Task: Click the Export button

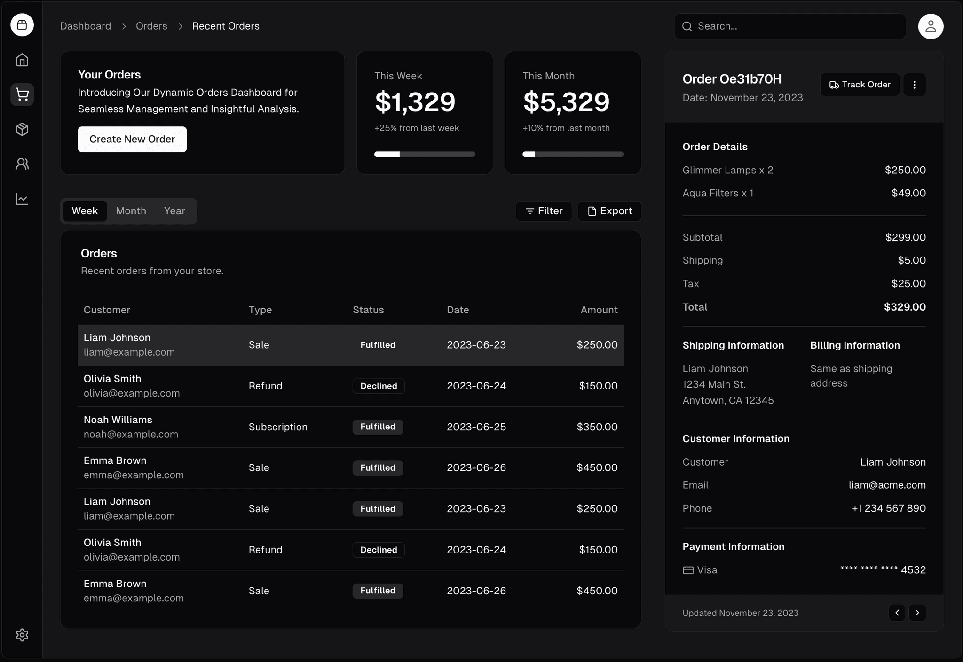Action: click(609, 211)
